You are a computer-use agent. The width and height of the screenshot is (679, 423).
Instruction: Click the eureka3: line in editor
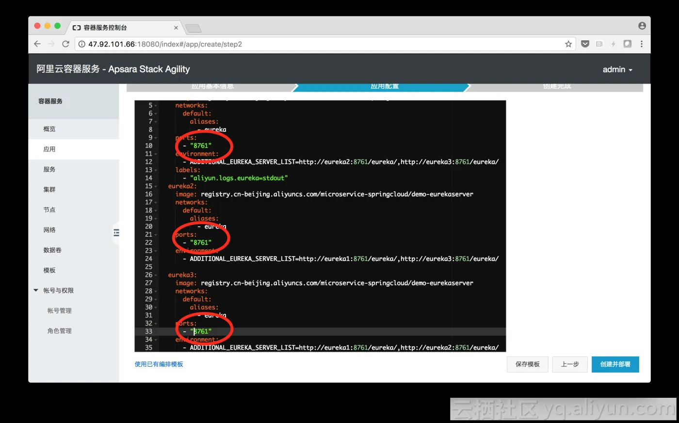click(x=182, y=275)
